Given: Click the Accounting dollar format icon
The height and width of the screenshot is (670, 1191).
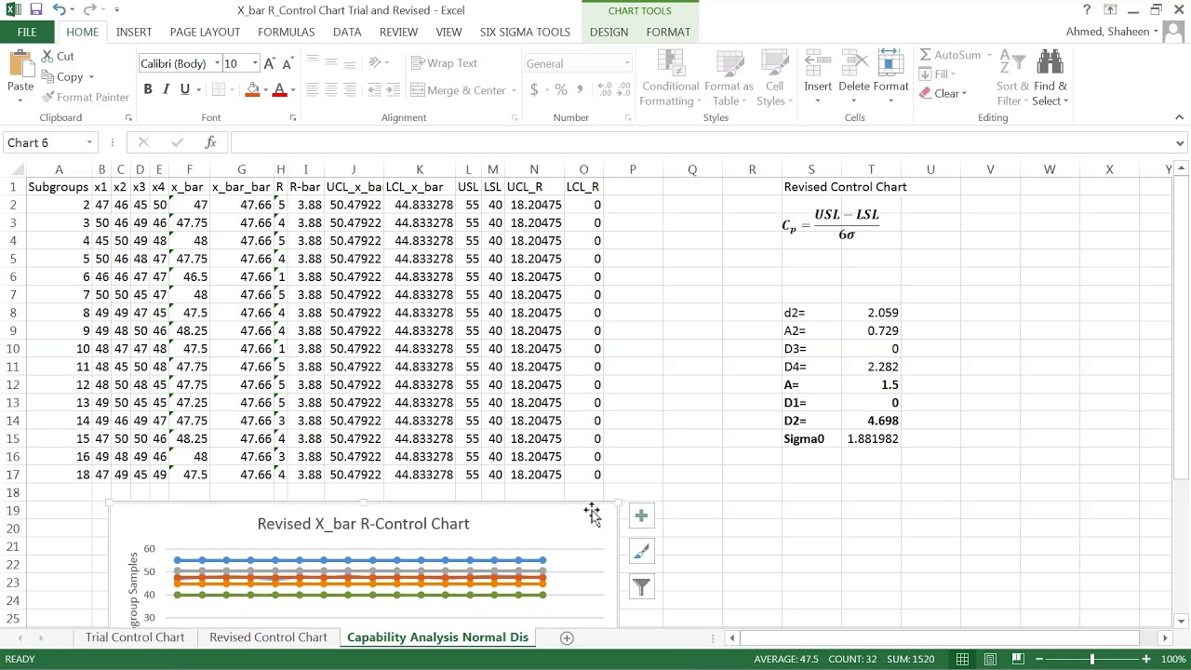Looking at the screenshot, I should 534,89.
